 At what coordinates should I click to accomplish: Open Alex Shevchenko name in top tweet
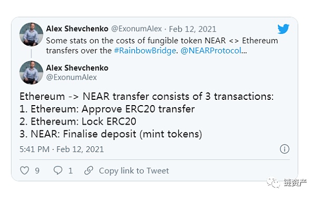pyautogui.click(x=77, y=29)
